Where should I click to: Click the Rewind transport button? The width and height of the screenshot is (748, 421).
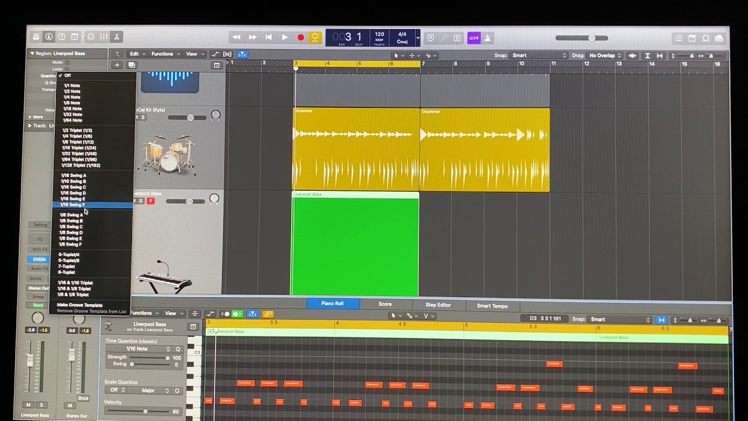click(237, 37)
